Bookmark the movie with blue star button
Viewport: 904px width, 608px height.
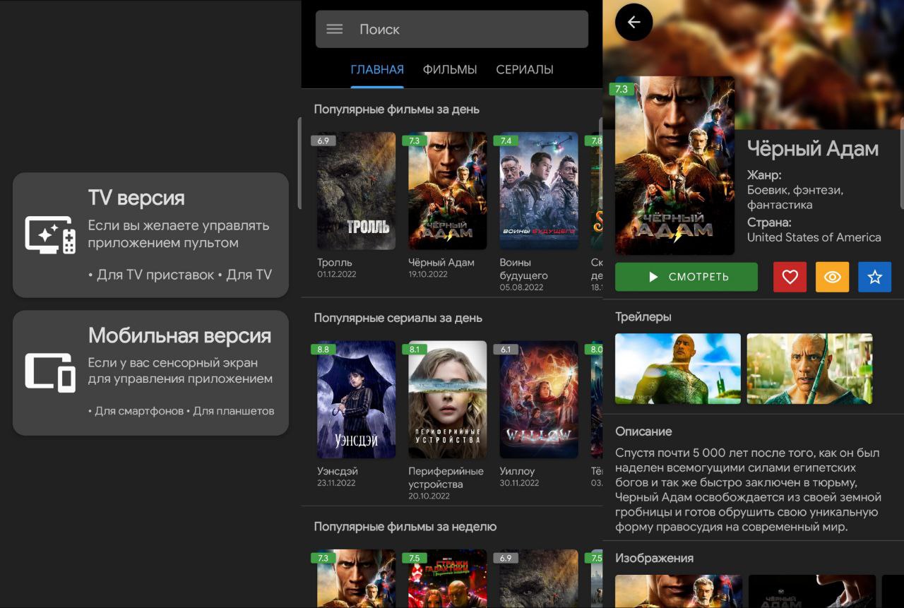pos(874,277)
